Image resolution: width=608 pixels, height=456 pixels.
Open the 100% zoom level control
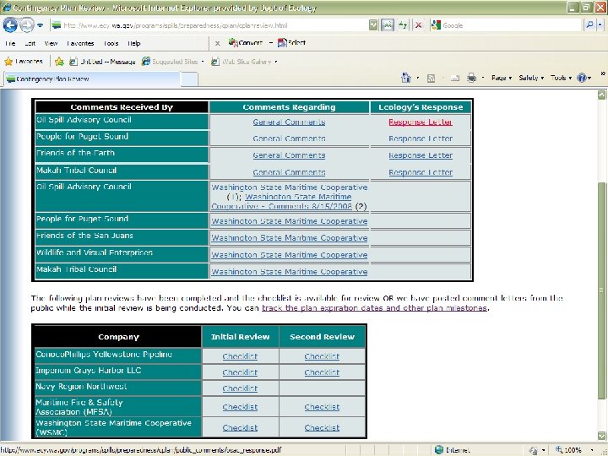pyautogui.click(x=574, y=450)
